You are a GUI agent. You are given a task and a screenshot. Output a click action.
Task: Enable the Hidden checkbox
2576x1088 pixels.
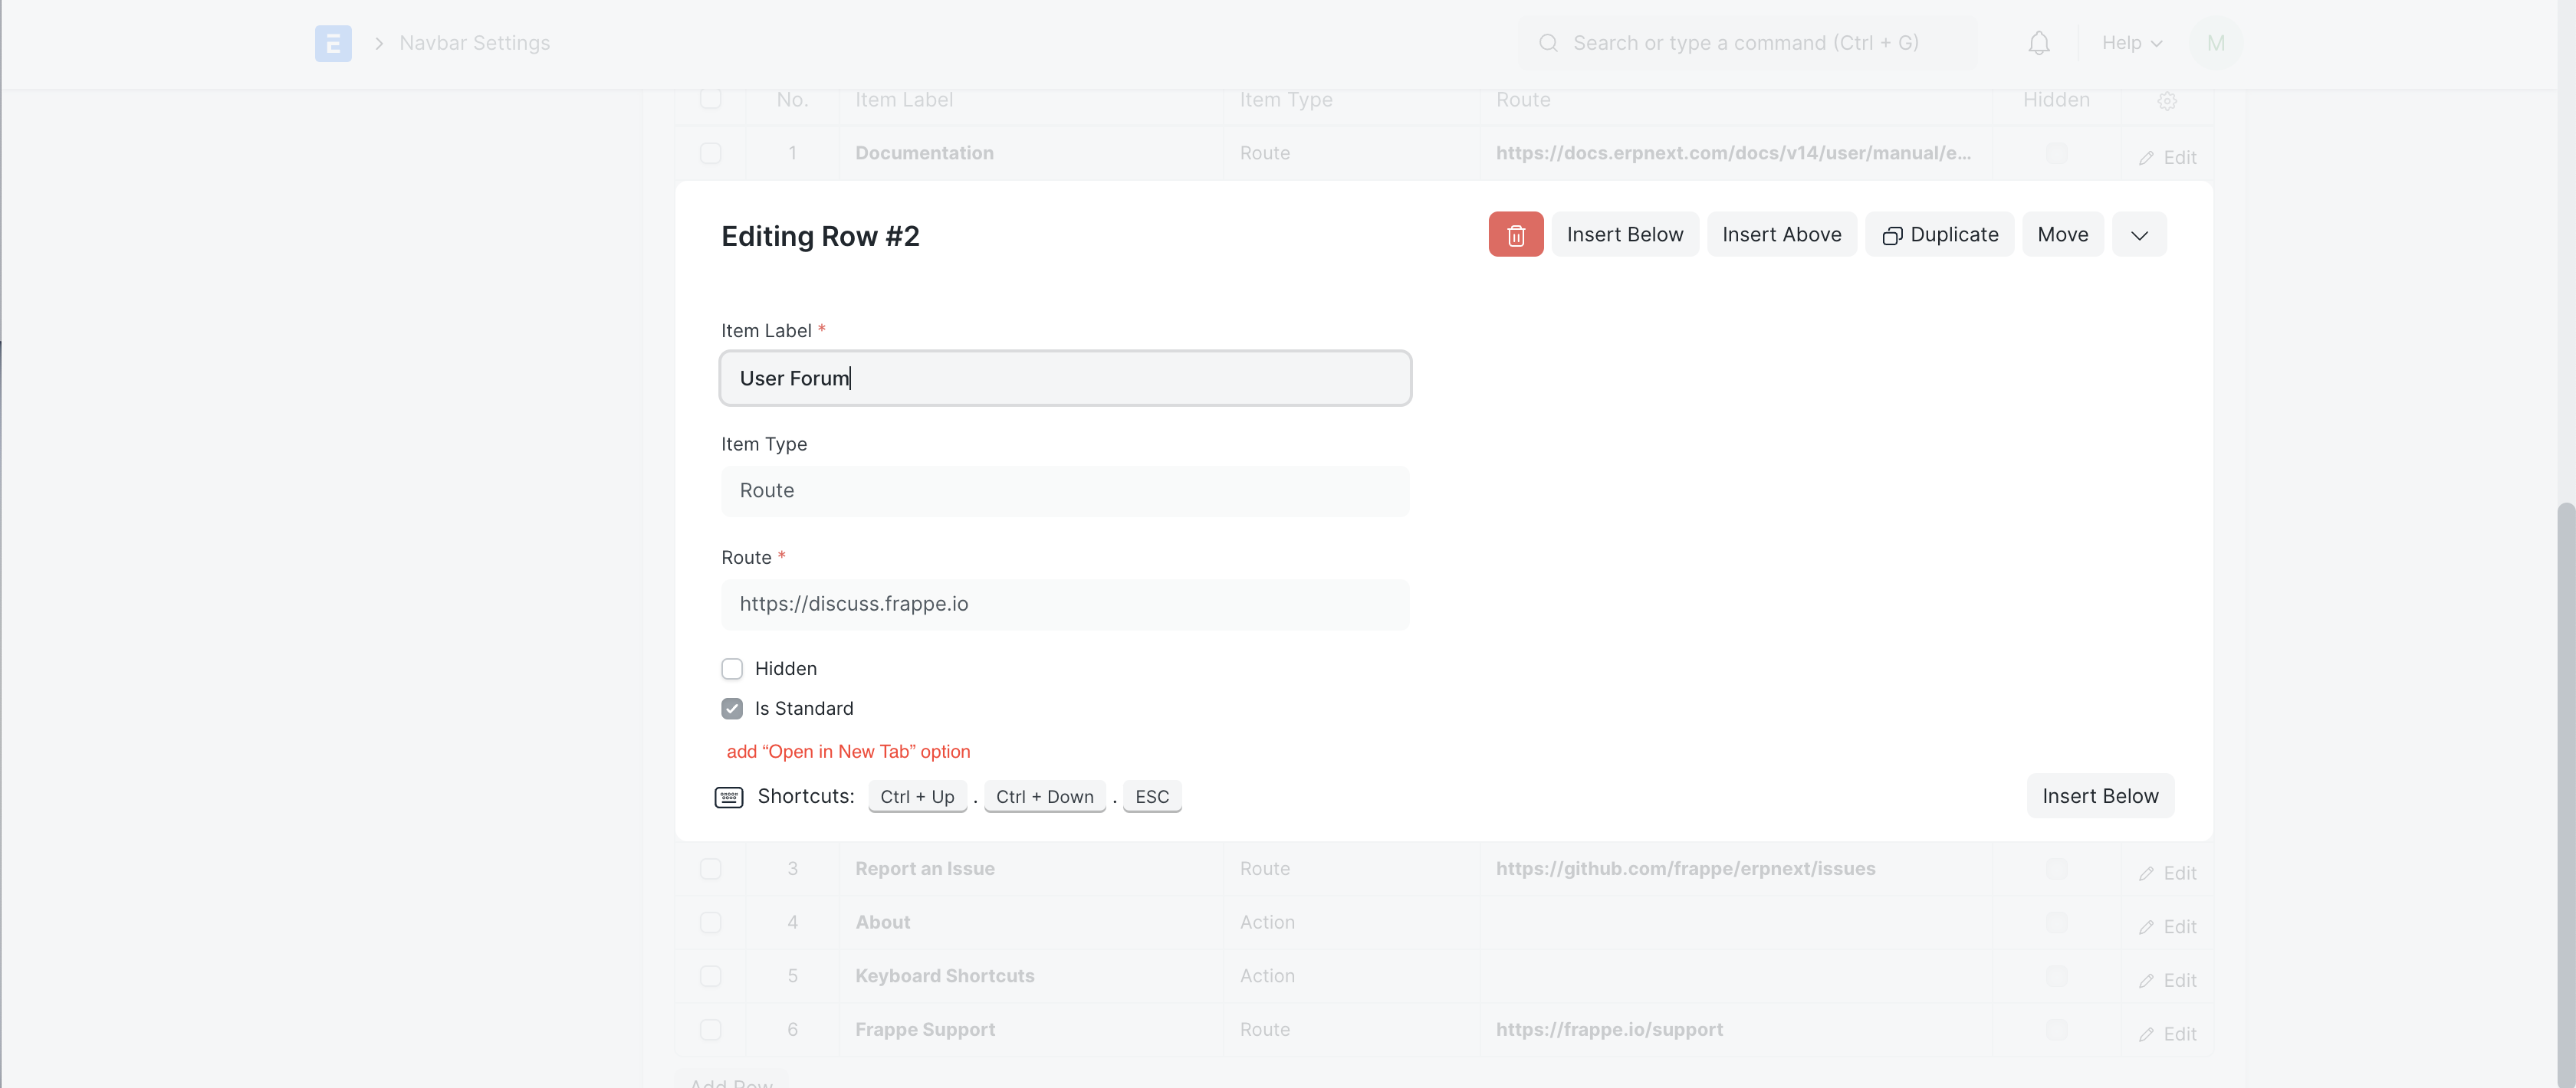(732, 667)
